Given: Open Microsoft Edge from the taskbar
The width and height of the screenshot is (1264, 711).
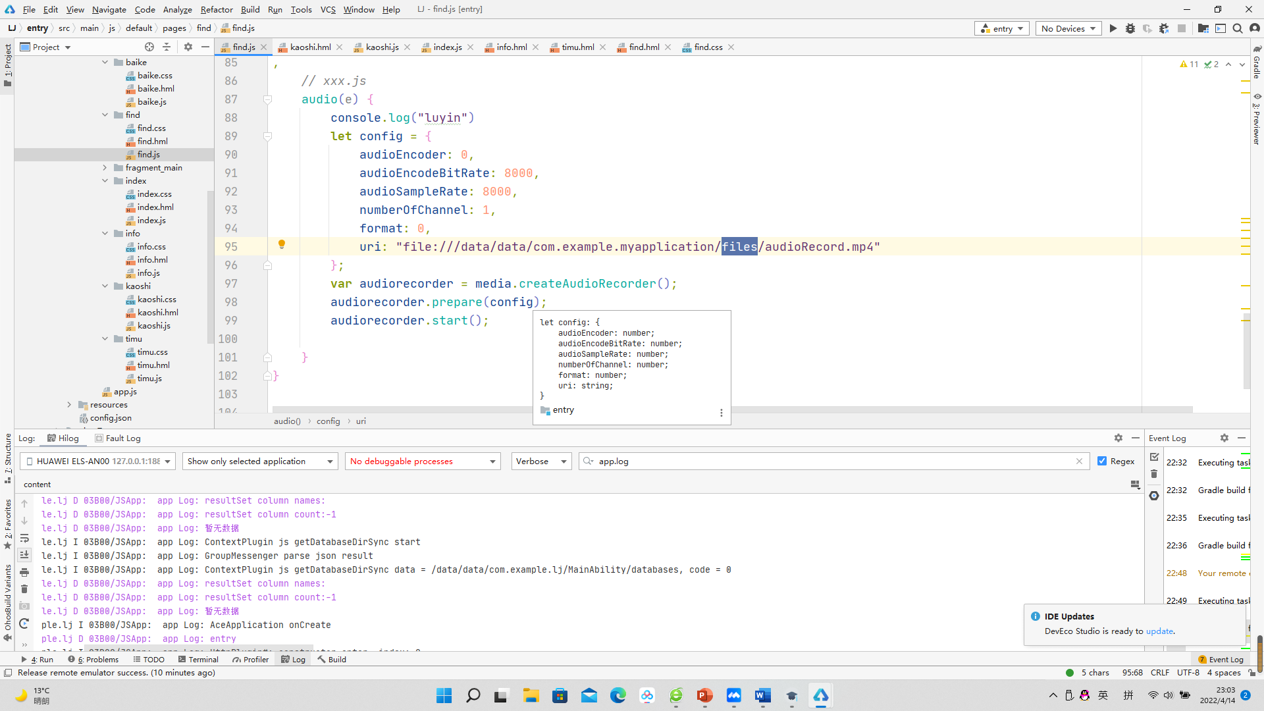Looking at the screenshot, I should (618, 695).
